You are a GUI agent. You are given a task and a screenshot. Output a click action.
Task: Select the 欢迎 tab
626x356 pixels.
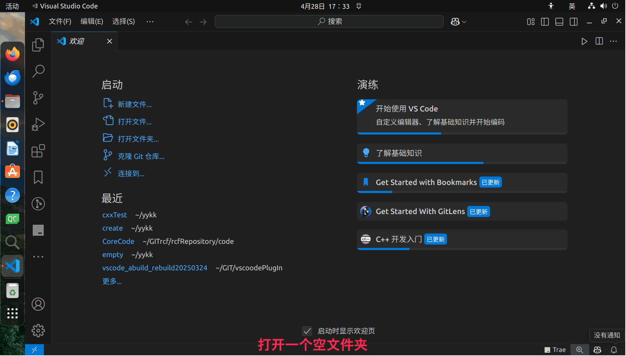click(77, 41)
